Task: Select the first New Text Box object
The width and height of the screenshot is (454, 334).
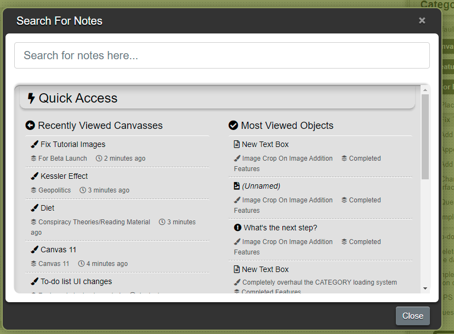Action: 265,144
